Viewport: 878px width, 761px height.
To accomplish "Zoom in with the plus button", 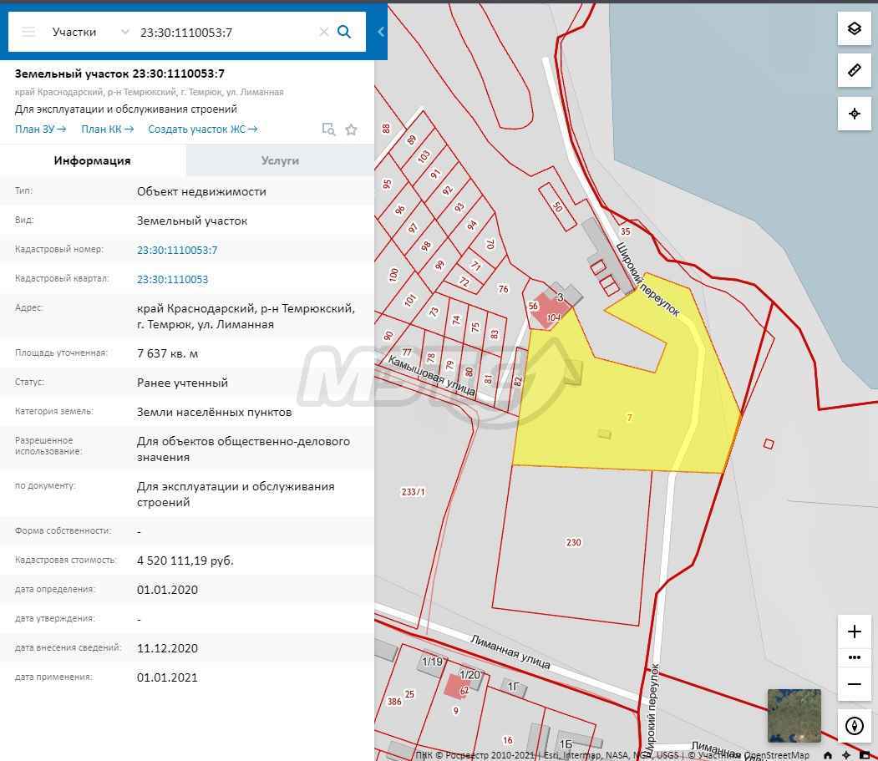I will [x=854, y=632].
